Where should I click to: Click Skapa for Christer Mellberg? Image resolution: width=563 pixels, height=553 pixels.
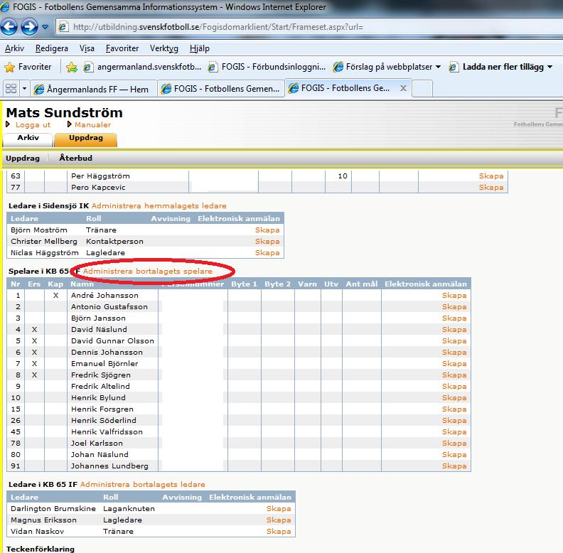coord(267,241)
